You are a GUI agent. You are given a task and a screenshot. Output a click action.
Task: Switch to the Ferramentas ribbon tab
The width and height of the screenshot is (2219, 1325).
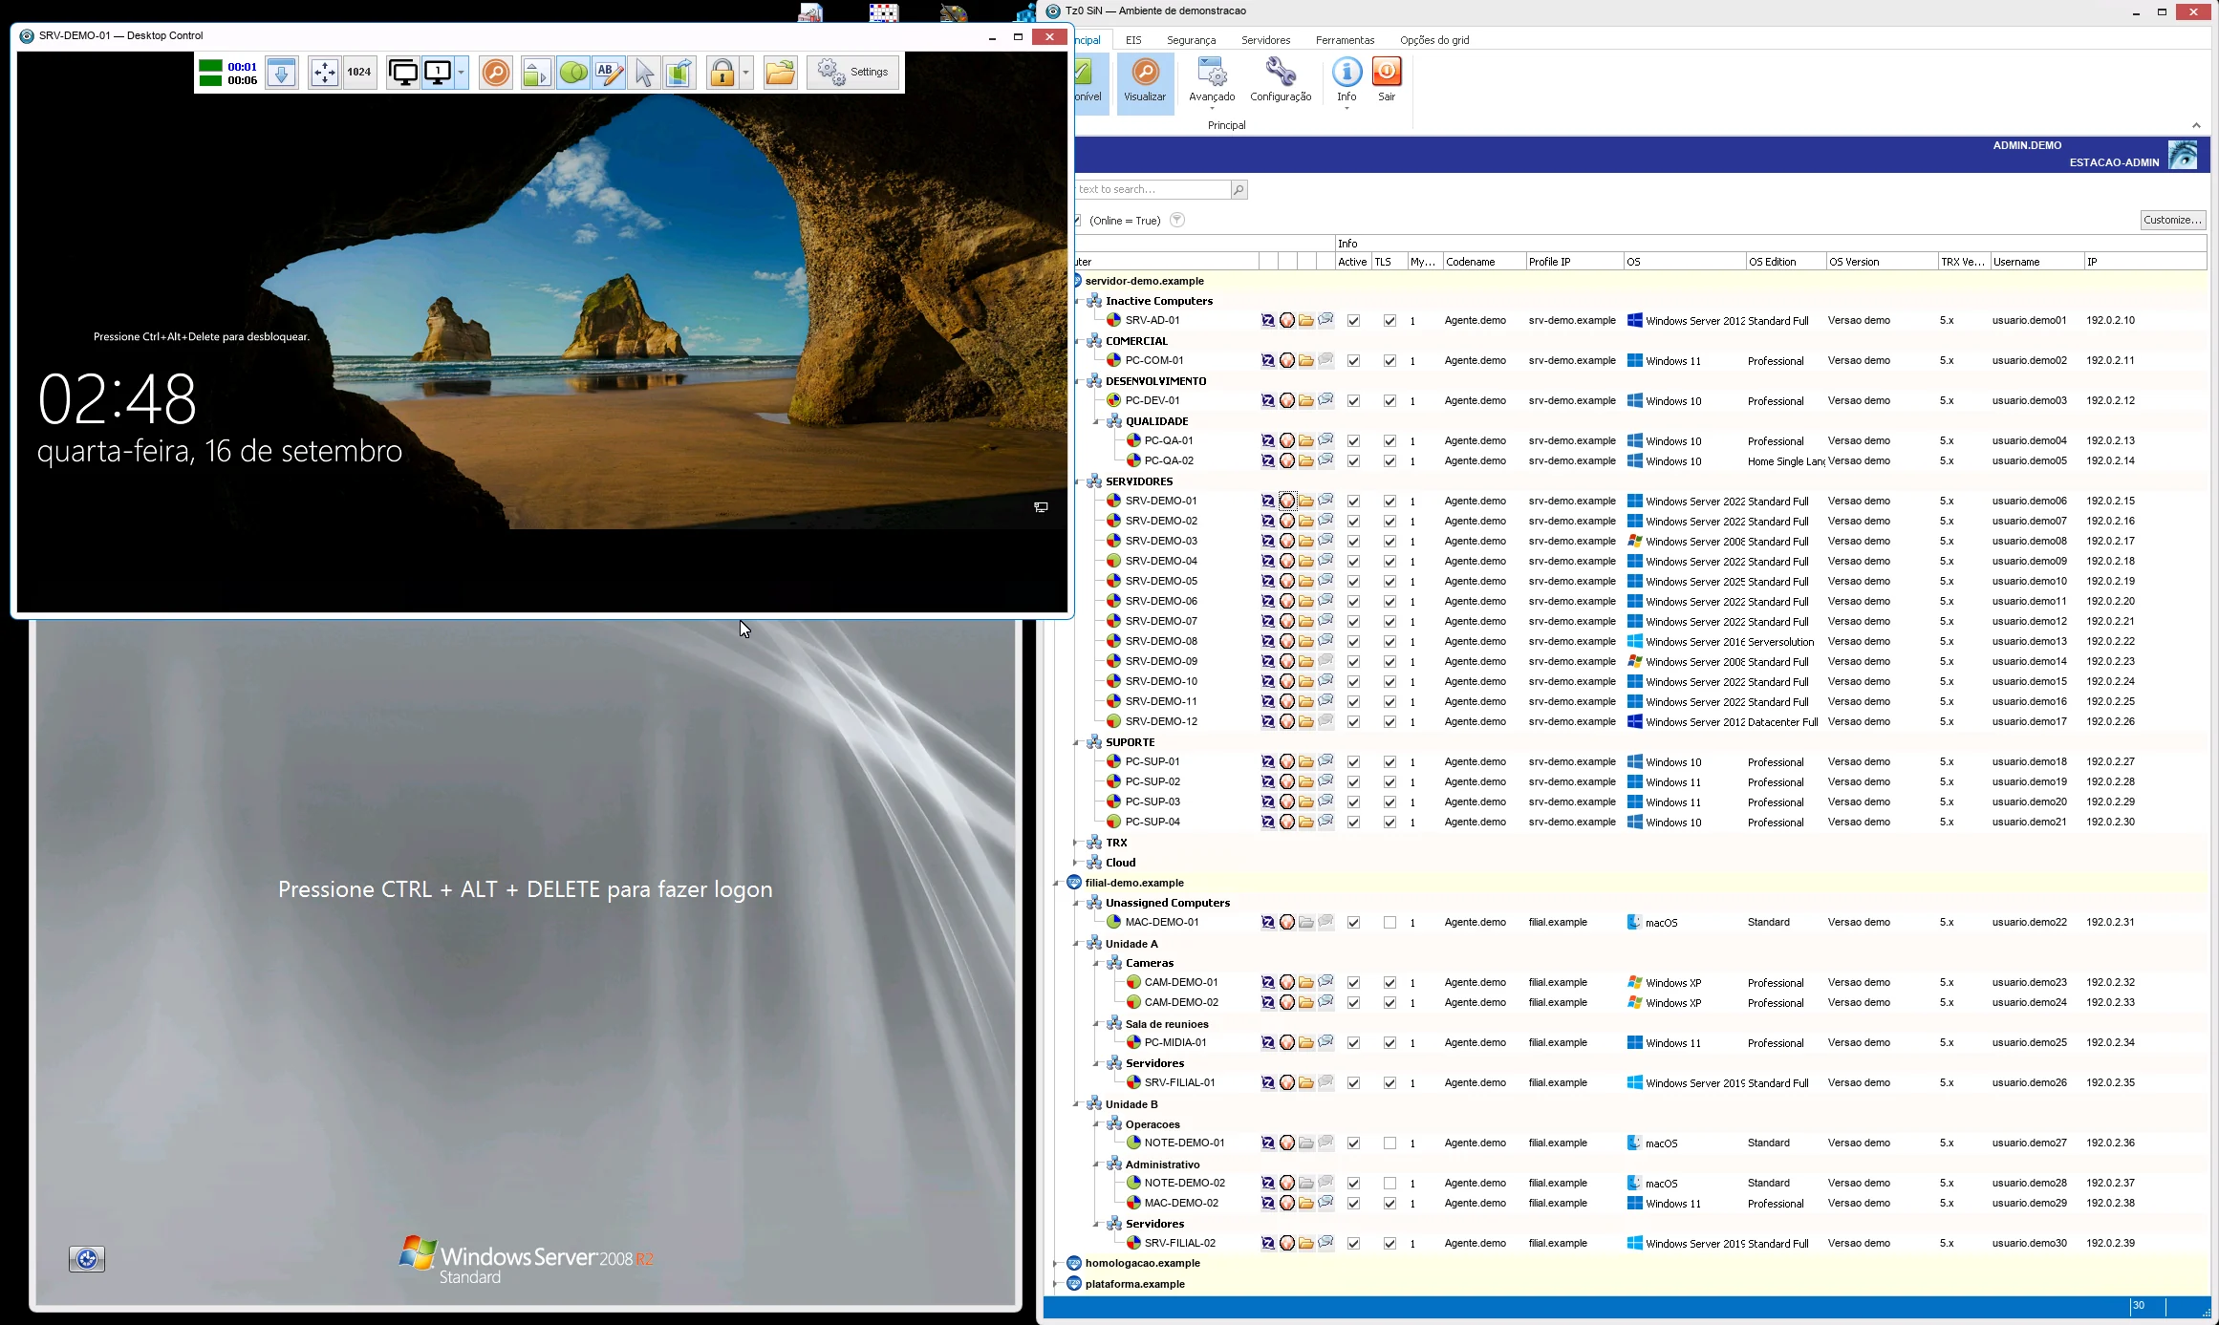1345,40
